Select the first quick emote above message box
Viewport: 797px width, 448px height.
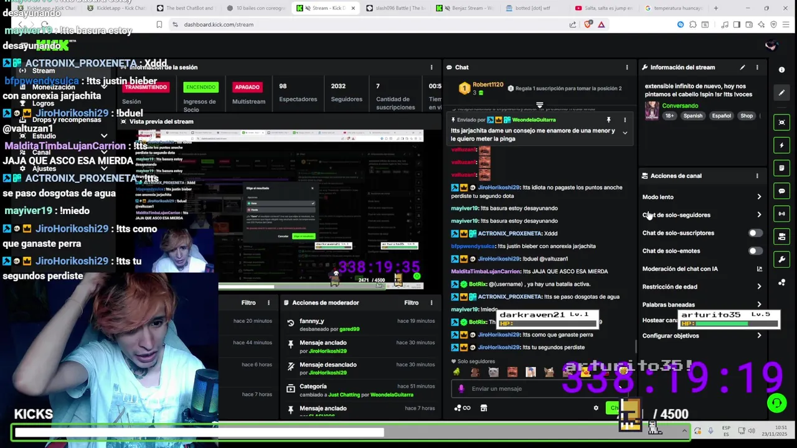[456, 372]
